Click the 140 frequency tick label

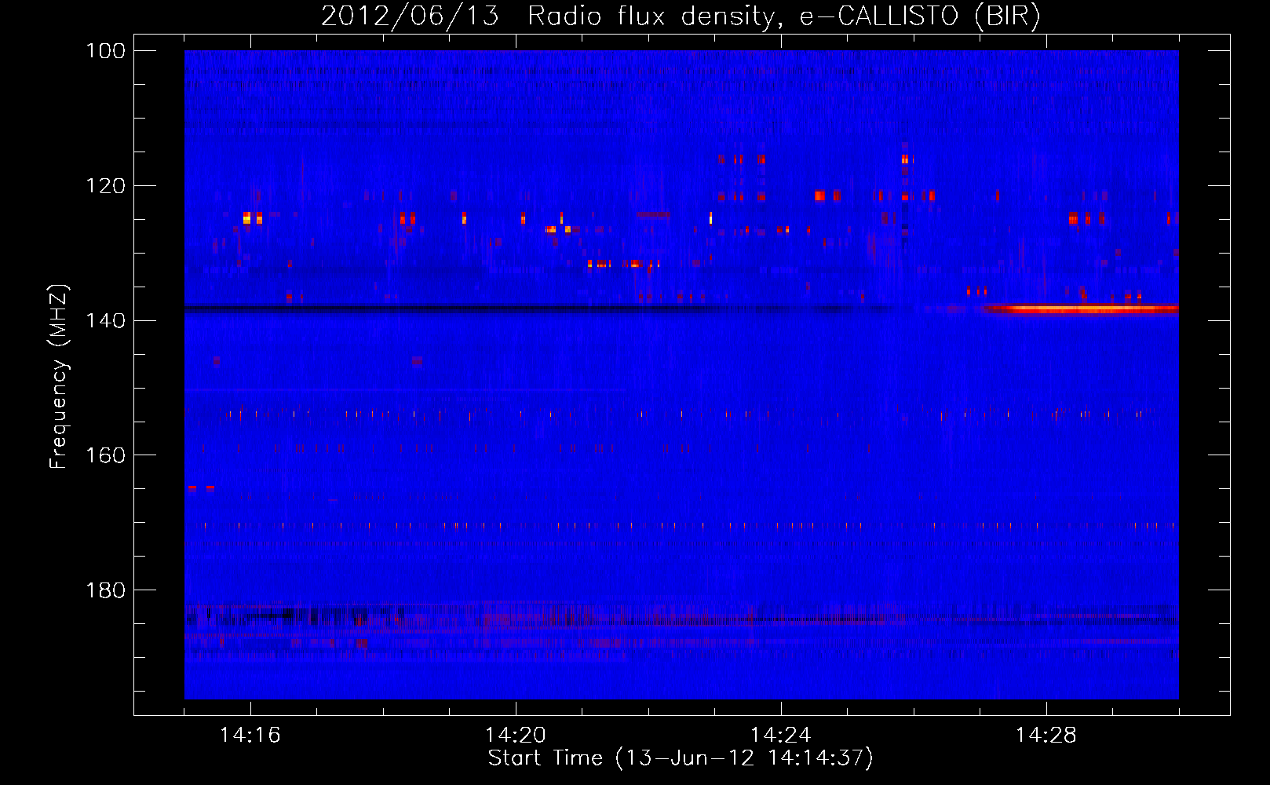point(106,320)
